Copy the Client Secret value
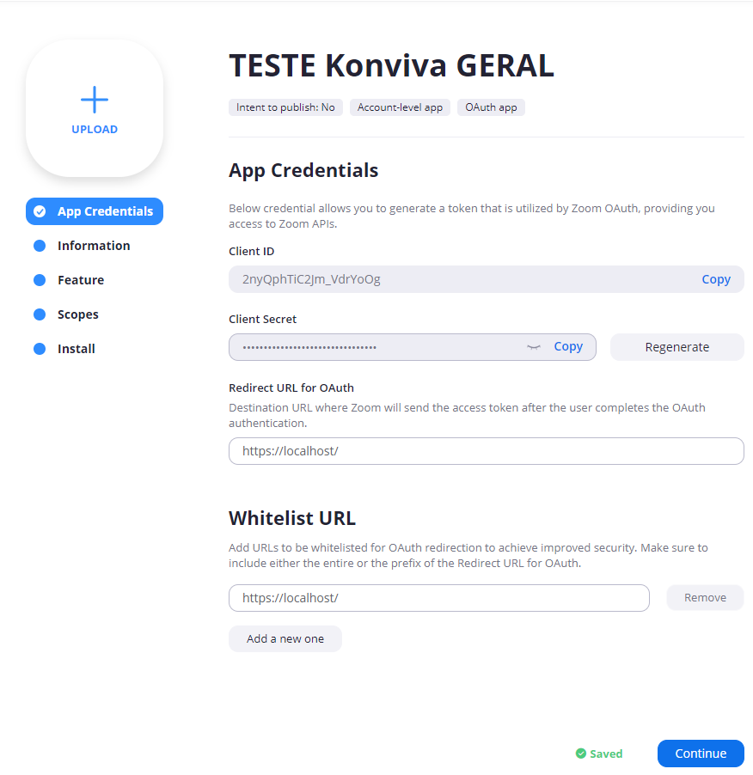 coord(568,346)
